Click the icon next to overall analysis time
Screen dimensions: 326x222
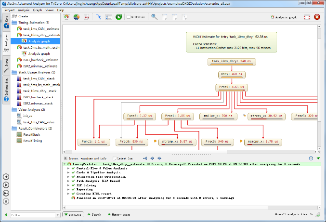tap(318, 214)
